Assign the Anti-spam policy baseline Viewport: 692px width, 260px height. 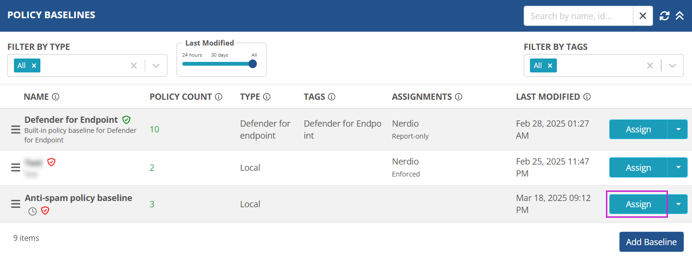tap(638, 204)
